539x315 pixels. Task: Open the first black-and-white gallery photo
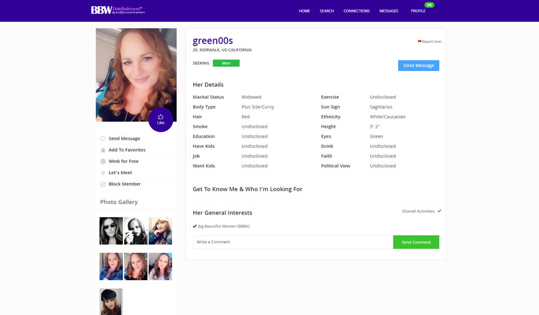pyautogui.click(x=111, y=231)
